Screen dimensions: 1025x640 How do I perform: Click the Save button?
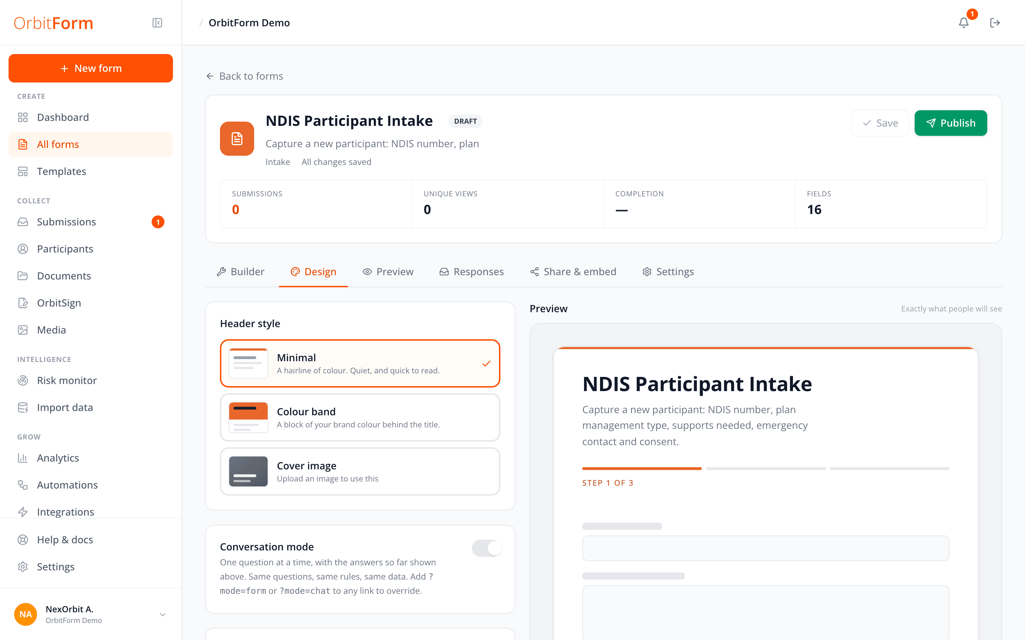click(x=880, y=123)
